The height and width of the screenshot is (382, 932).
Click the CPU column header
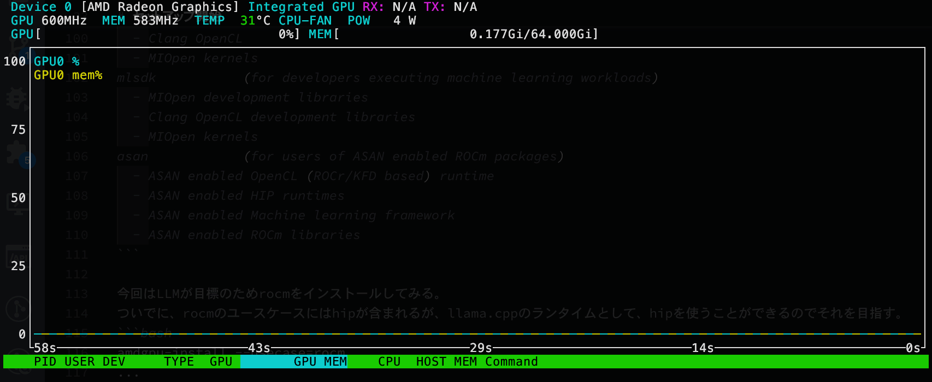tap(390, 362)
